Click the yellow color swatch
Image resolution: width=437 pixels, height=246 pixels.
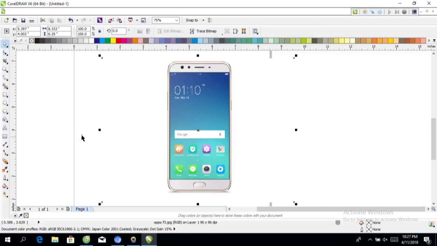(113, 41)
